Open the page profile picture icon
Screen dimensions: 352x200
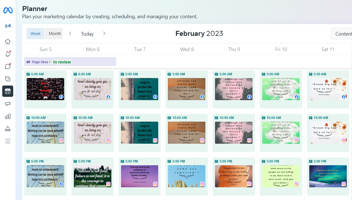[8, 26]
